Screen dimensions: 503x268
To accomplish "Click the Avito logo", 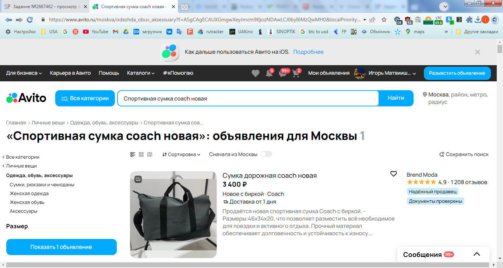I will point(26,98).
